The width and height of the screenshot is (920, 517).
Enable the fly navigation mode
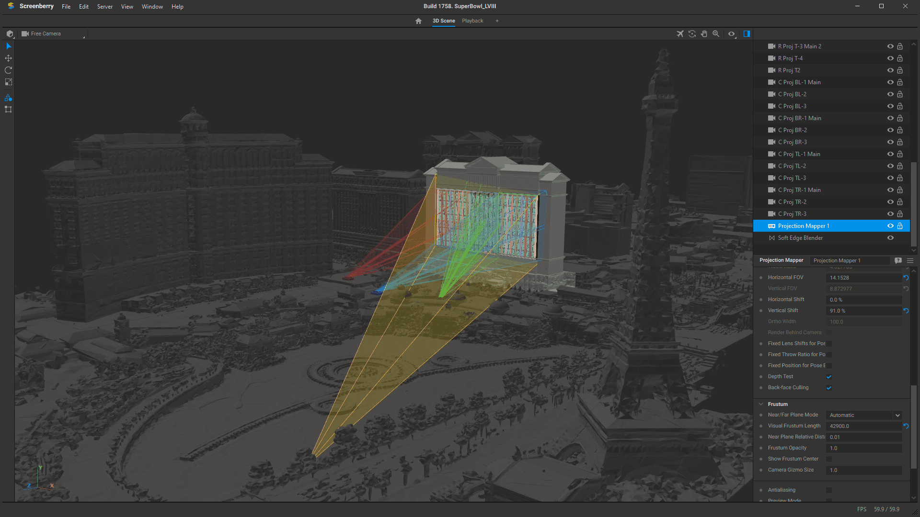click(x=680, y=34)
